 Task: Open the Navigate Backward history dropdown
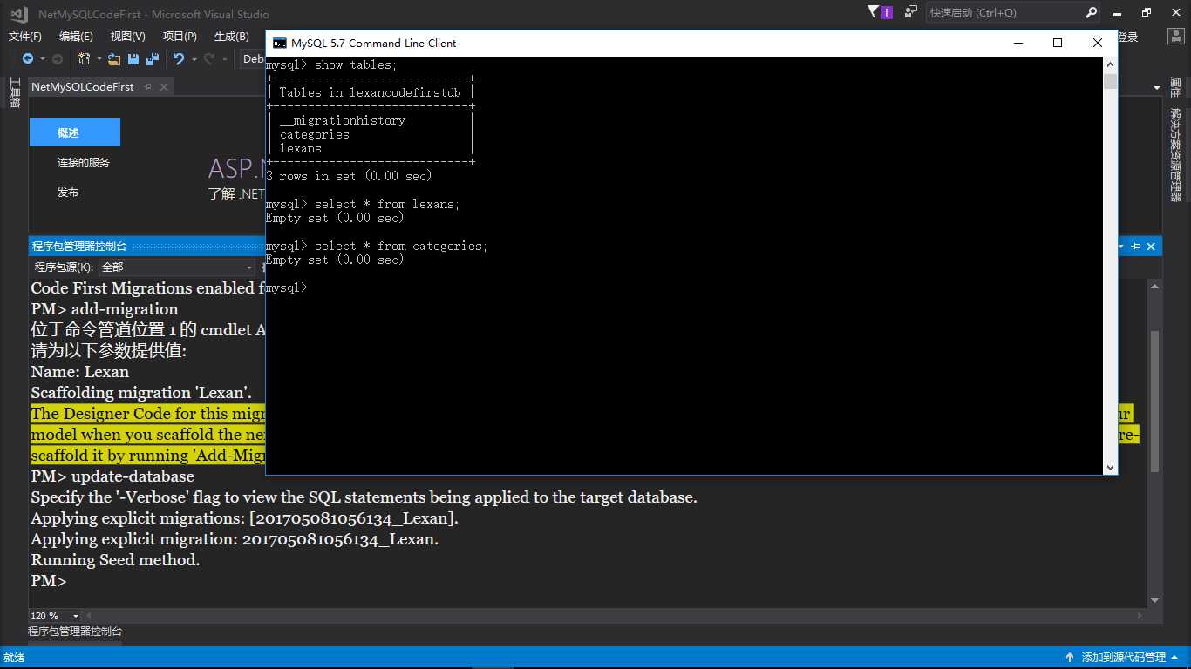coord(41,59)
